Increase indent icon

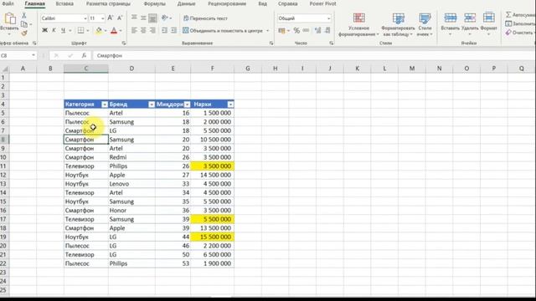[x=174, y=31]
